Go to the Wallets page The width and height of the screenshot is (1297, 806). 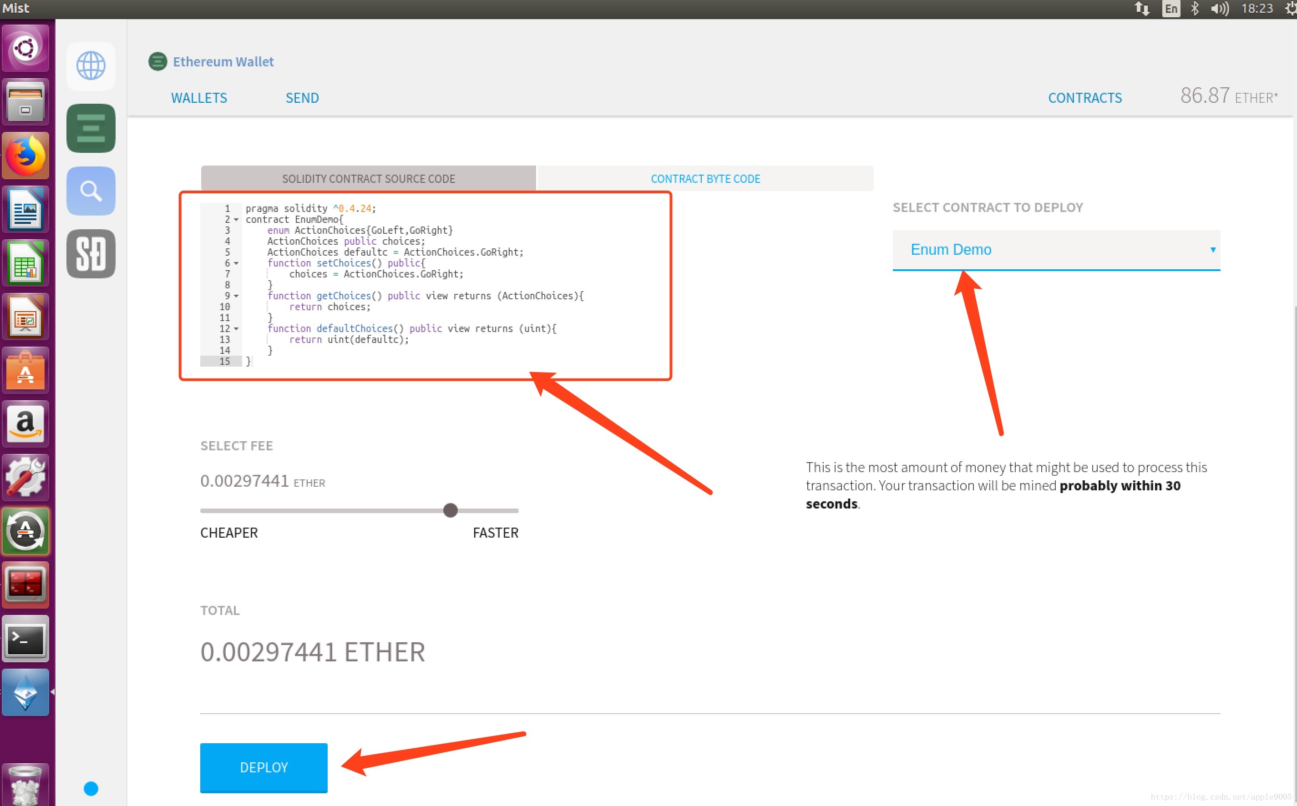click(199, 97)
